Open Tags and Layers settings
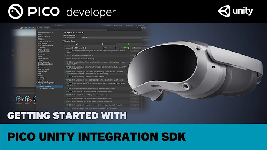267x150 pixels. (x=43, y=70)
